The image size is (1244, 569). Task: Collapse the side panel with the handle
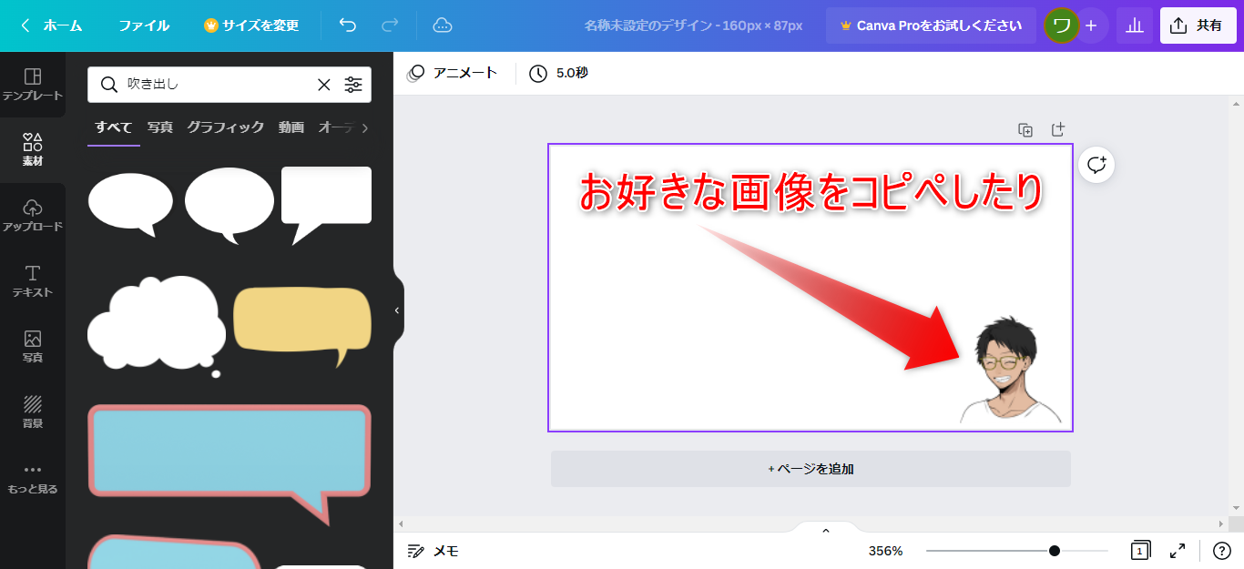(397, 310)
